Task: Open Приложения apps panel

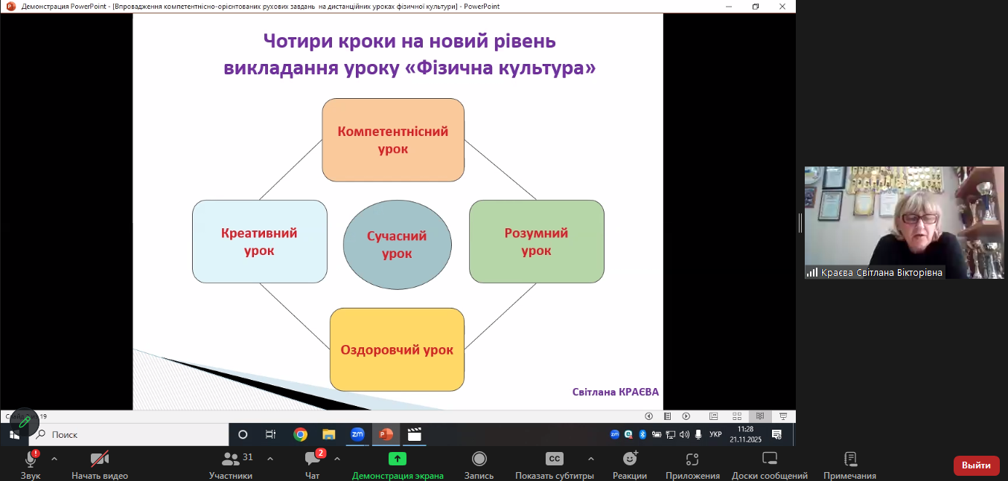Action: (692, 459)
